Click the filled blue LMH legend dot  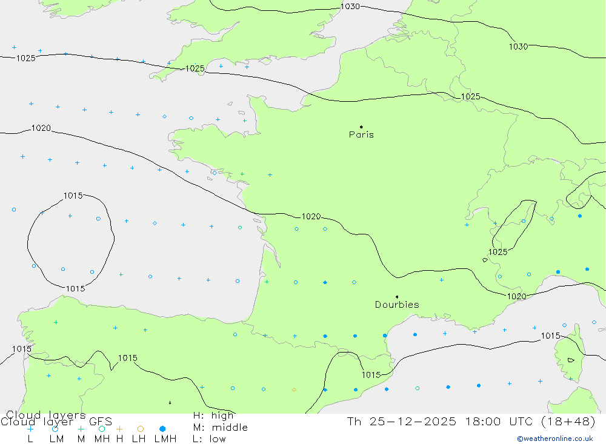coord(162,429)
